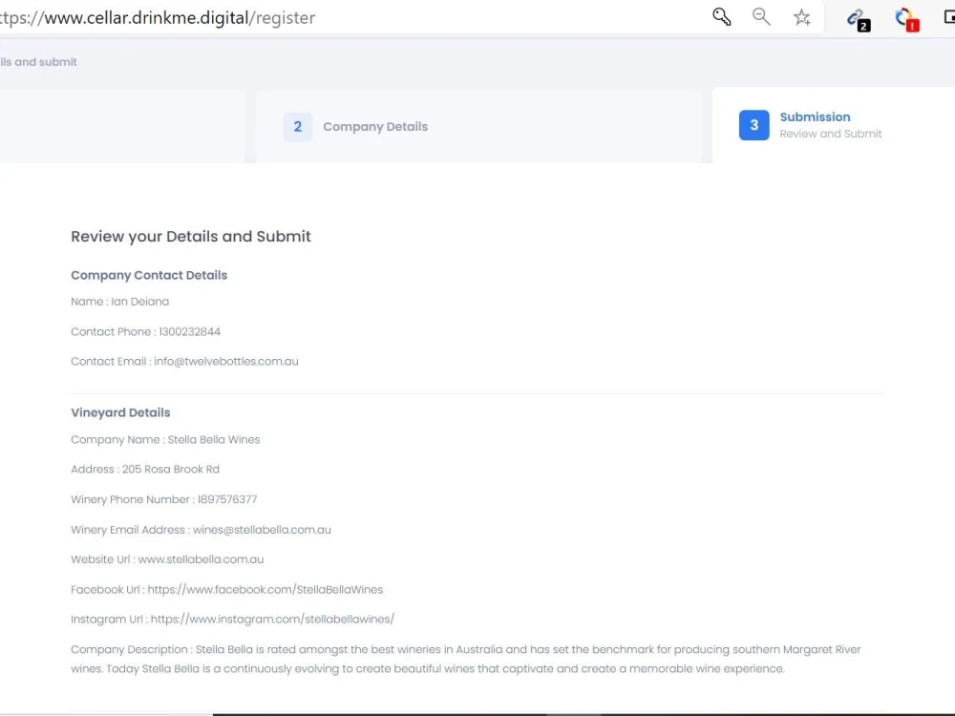Select the step 3 number badge

coord(754,125)
